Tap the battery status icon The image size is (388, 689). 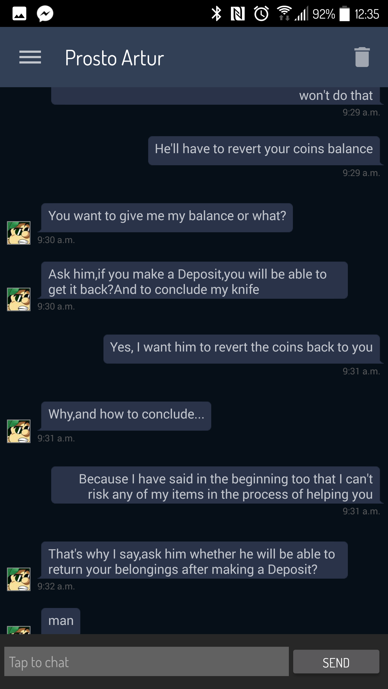click(x=344, y=14)
